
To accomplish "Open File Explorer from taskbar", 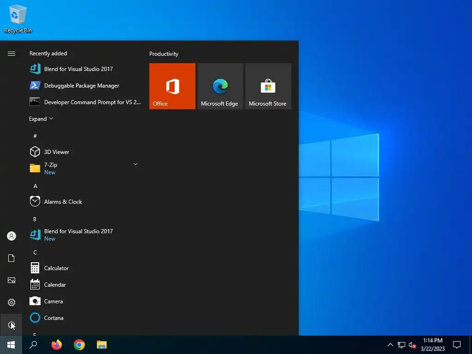I will tap(102, 345).
